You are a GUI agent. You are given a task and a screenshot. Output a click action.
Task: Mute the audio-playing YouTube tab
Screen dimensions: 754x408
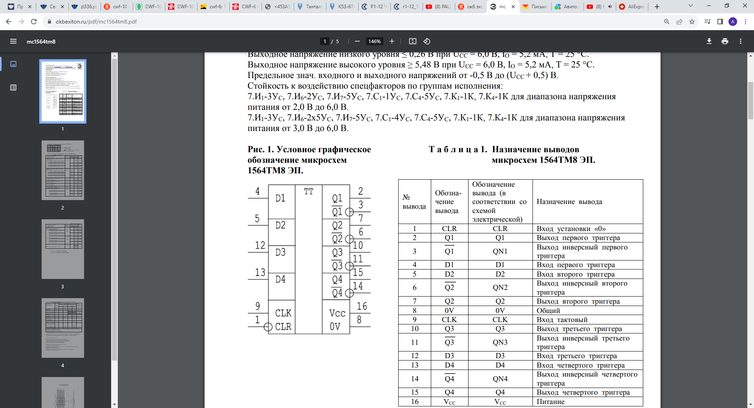[610, 7]
